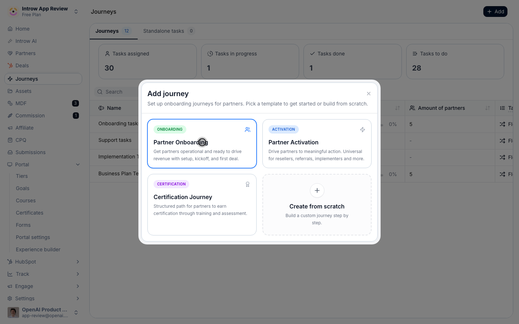Open the Home sidebar icon

pyautogui.click(x=10, y=29)
